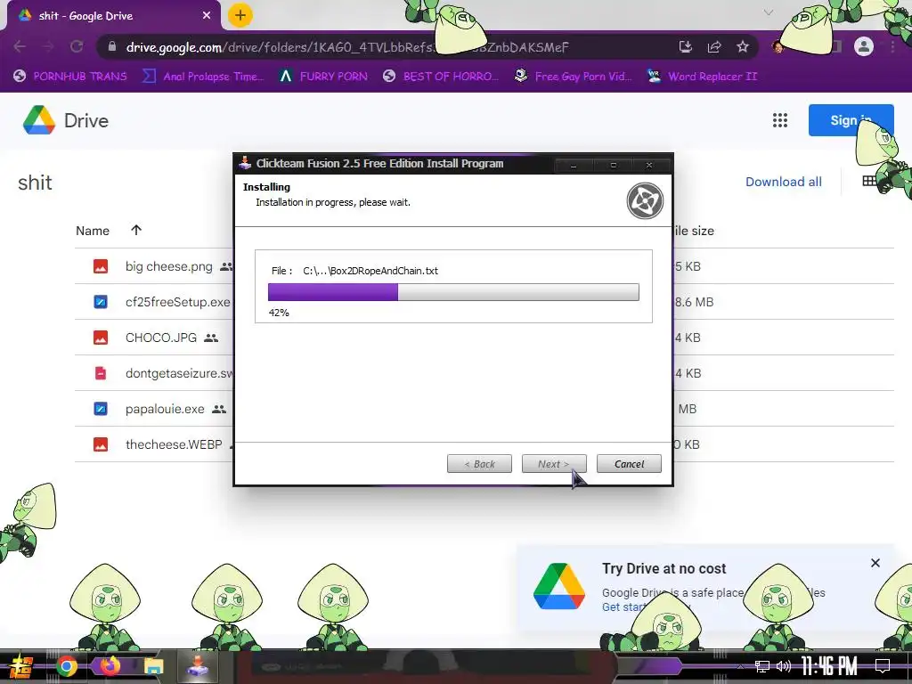
Task: Open the Windows Start button
Action: tap(20, 666)
